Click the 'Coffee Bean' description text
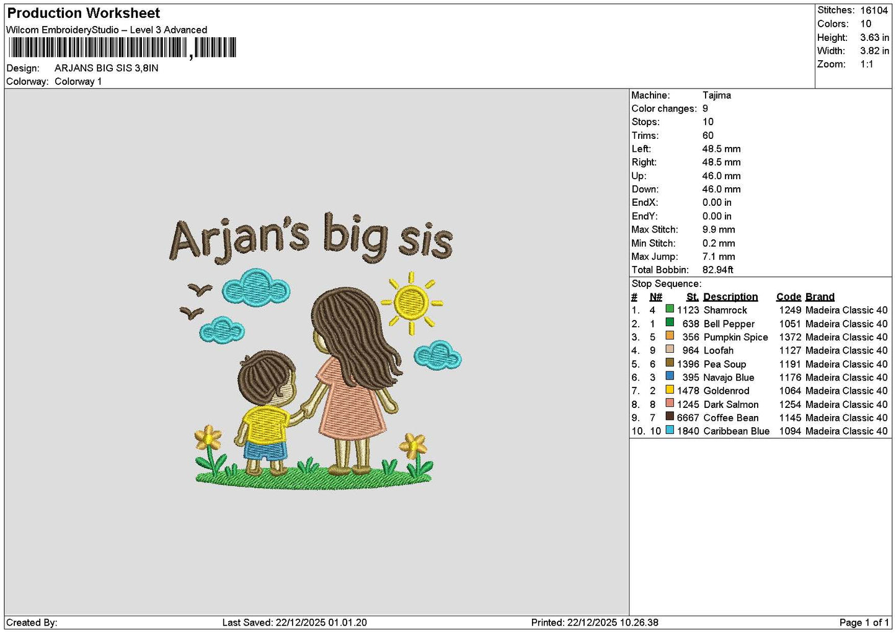 pos(731,418)
